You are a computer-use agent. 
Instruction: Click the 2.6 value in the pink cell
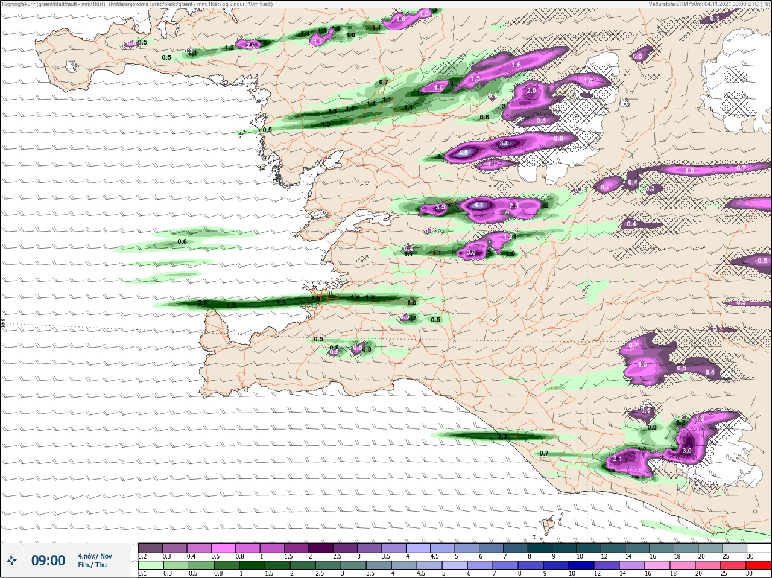252,45
